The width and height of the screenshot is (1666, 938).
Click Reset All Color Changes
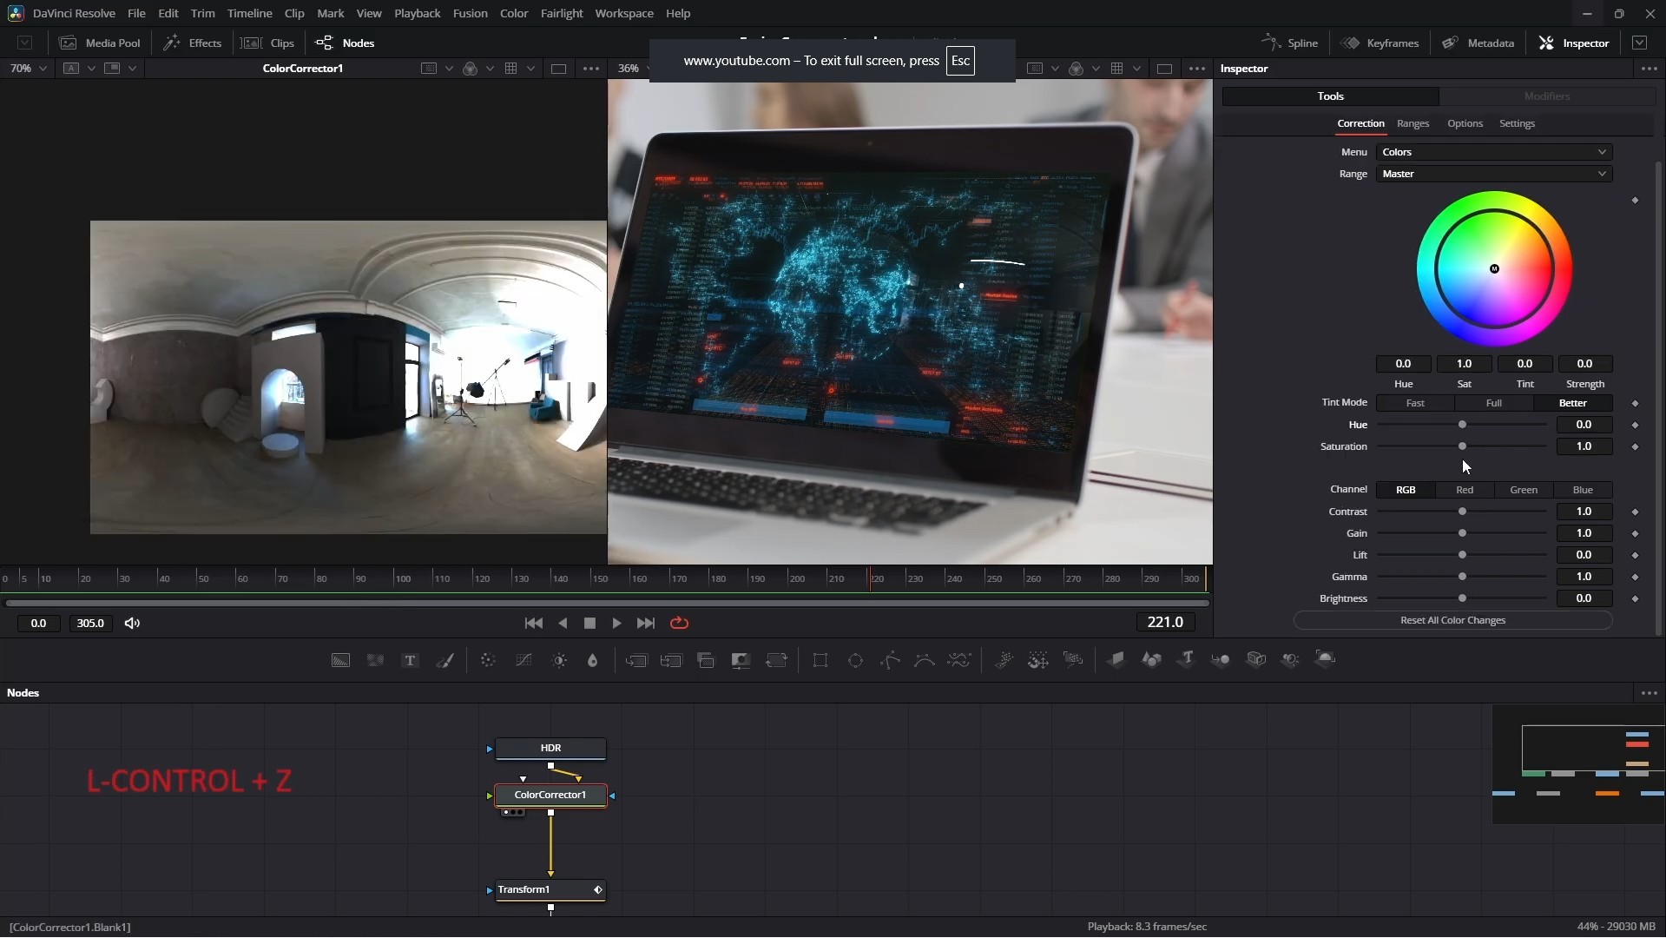[1452, 620]
